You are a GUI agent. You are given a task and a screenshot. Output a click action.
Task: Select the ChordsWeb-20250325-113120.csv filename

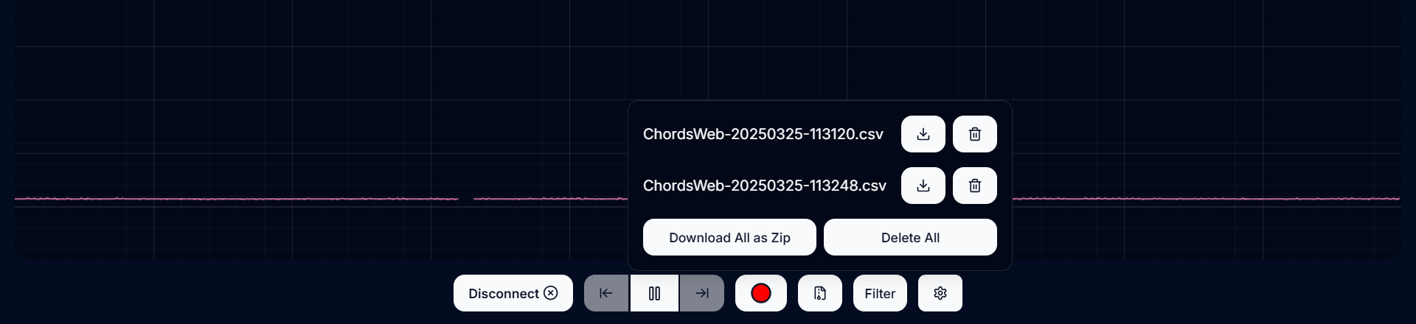point(763,134)
